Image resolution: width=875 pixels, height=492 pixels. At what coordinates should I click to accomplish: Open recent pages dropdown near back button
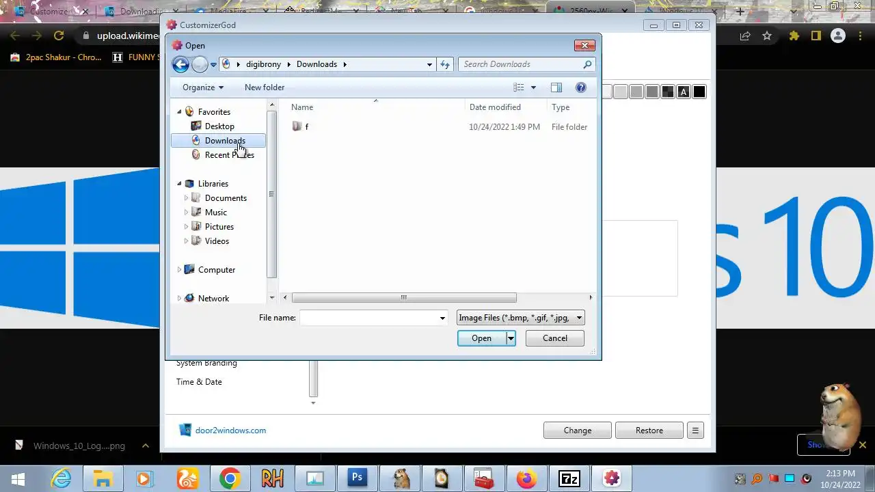click(213, 65)
